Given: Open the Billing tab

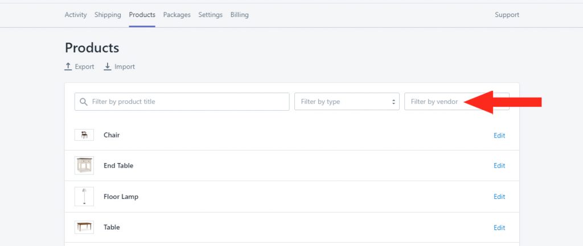Looking at the screenshot, I should [x=240, y=15].
